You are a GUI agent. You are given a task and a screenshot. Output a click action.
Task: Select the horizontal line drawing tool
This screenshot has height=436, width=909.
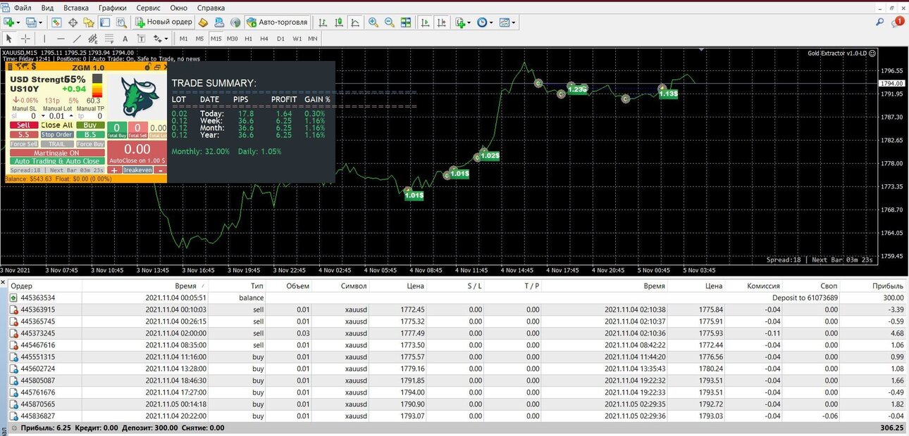(61, 39)
